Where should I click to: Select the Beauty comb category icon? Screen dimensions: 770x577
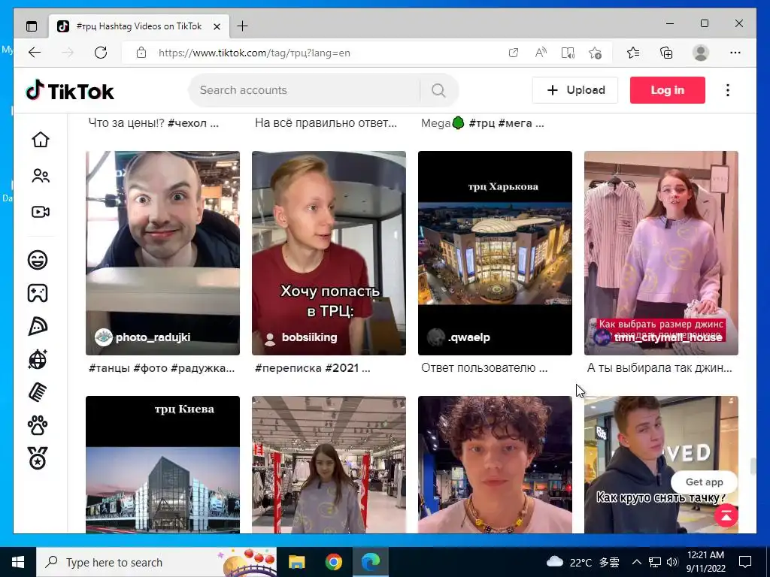(x=38, y=392)
